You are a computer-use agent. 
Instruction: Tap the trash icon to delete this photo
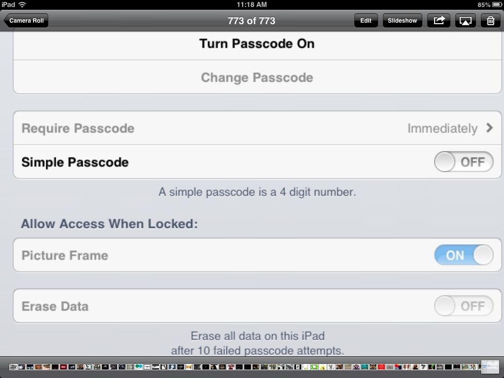[491, 21]
